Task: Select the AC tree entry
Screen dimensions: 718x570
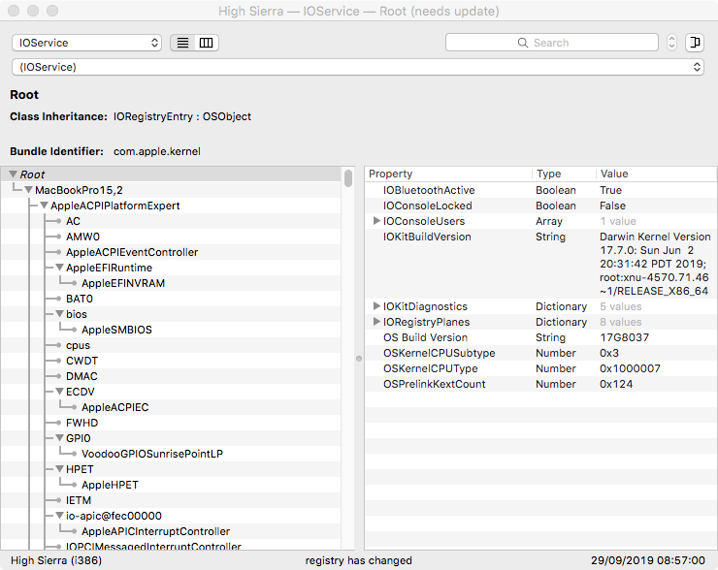Action: click(73, 221)
